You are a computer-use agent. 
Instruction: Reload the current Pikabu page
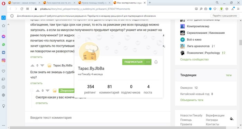pyautogui.click(x=22, y=9)
